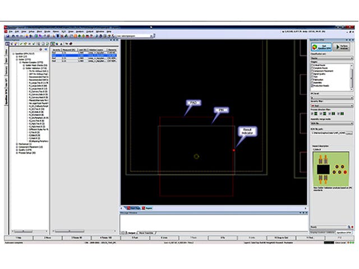Open the Classification set dropdown showing Master
Image resolution: width=359 pixels, height=269 pixels.
[332, 58]
